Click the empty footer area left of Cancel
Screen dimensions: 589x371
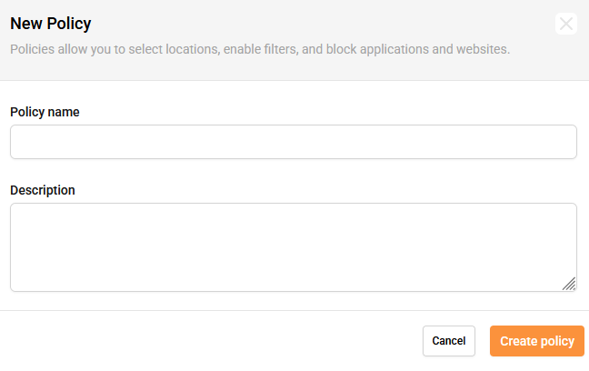click(209, 341)
